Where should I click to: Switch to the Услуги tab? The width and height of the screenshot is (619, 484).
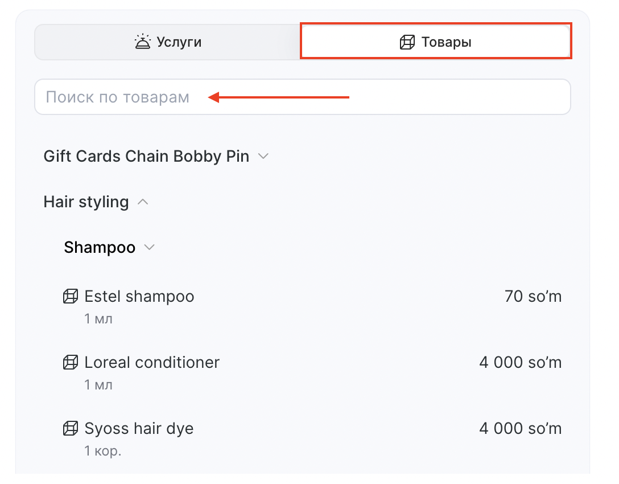(x=167, y=42)
